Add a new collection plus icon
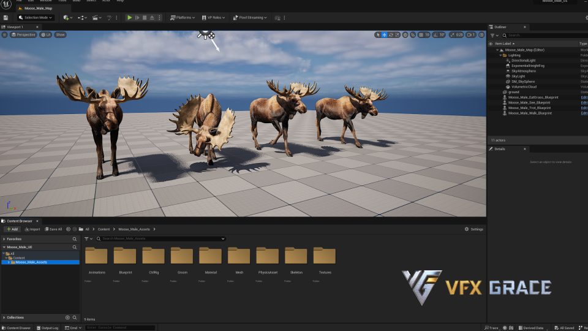 (x=67, y=318)
